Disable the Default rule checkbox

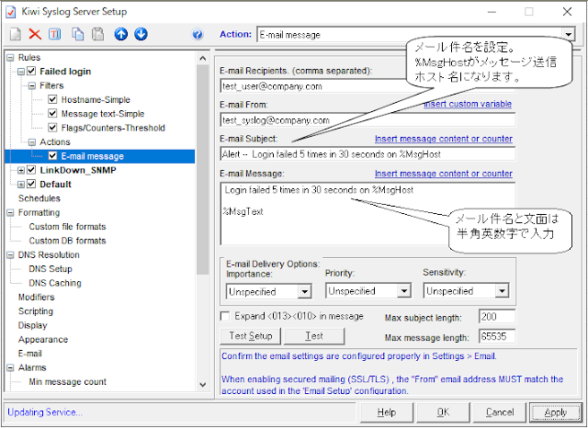pyautogui.click(x=31, y=184)
